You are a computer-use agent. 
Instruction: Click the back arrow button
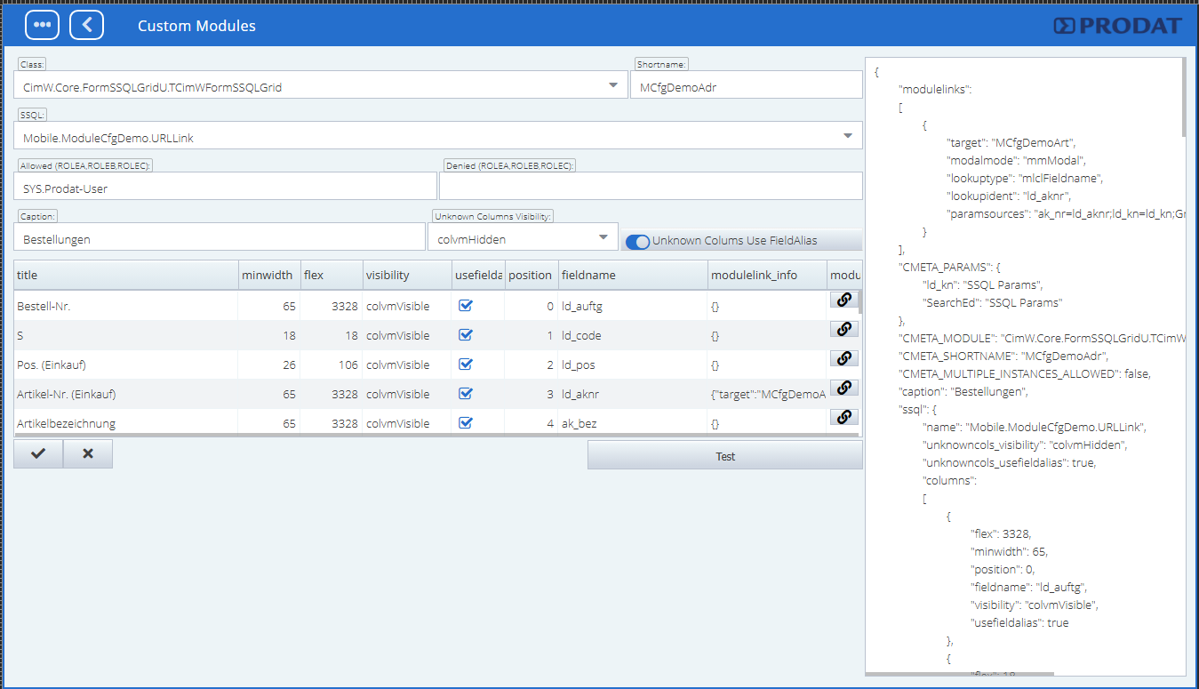click(86, 25)
